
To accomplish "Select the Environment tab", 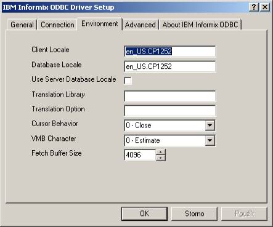I will click(100, 24).
